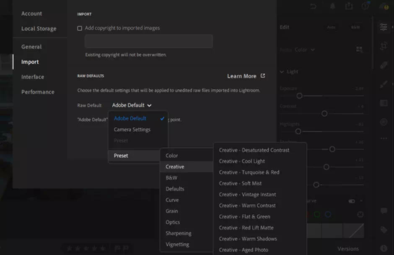Click the share icon
The height and width of the screenshot is (255, 394).
click(349, 6)
